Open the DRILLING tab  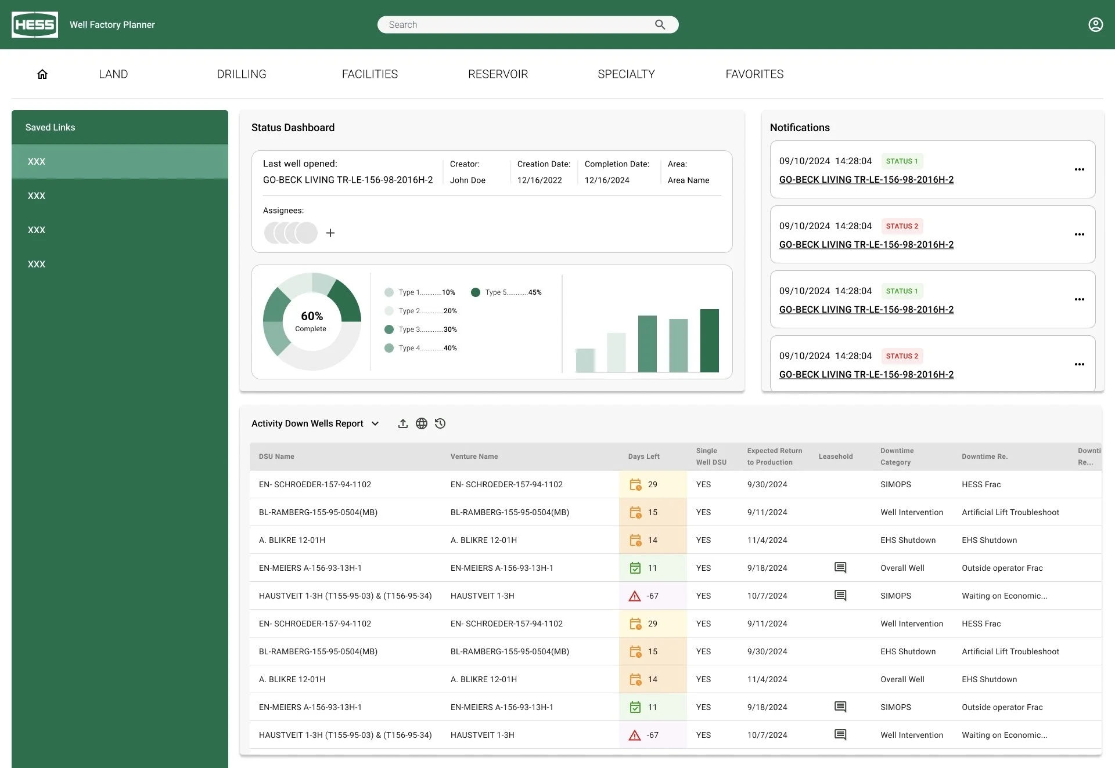point(241,74)
